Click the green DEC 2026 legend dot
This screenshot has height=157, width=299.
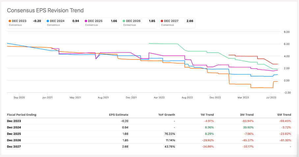[x=124, y=21]
